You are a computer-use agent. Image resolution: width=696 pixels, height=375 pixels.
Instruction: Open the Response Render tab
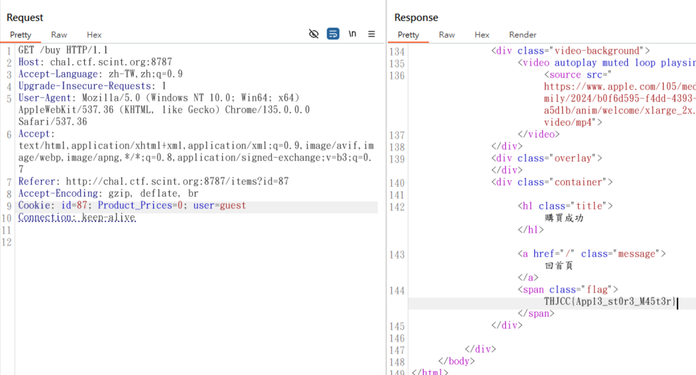523,34
